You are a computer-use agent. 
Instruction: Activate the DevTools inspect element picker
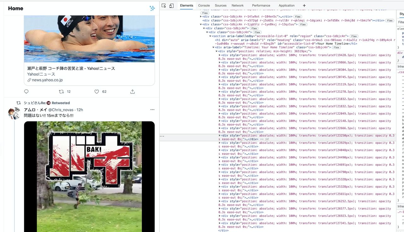164,6
